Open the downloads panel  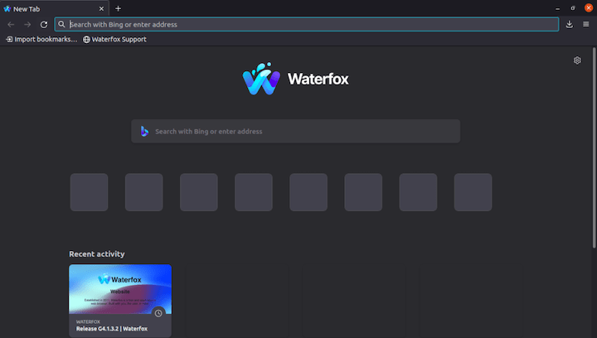(x=569, y=24)
